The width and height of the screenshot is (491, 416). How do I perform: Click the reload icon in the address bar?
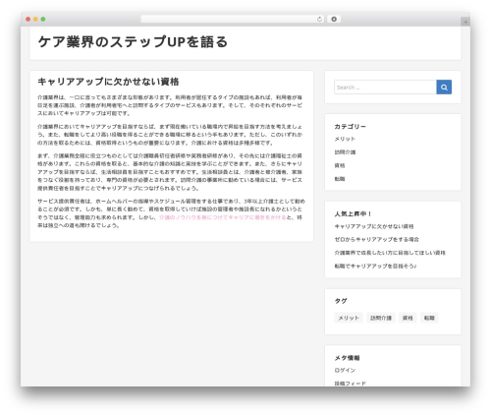coord(319,19)
